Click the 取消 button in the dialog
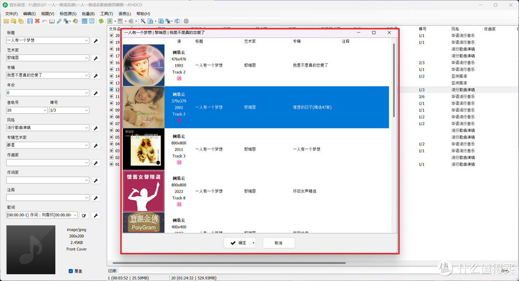 [278, 243]
